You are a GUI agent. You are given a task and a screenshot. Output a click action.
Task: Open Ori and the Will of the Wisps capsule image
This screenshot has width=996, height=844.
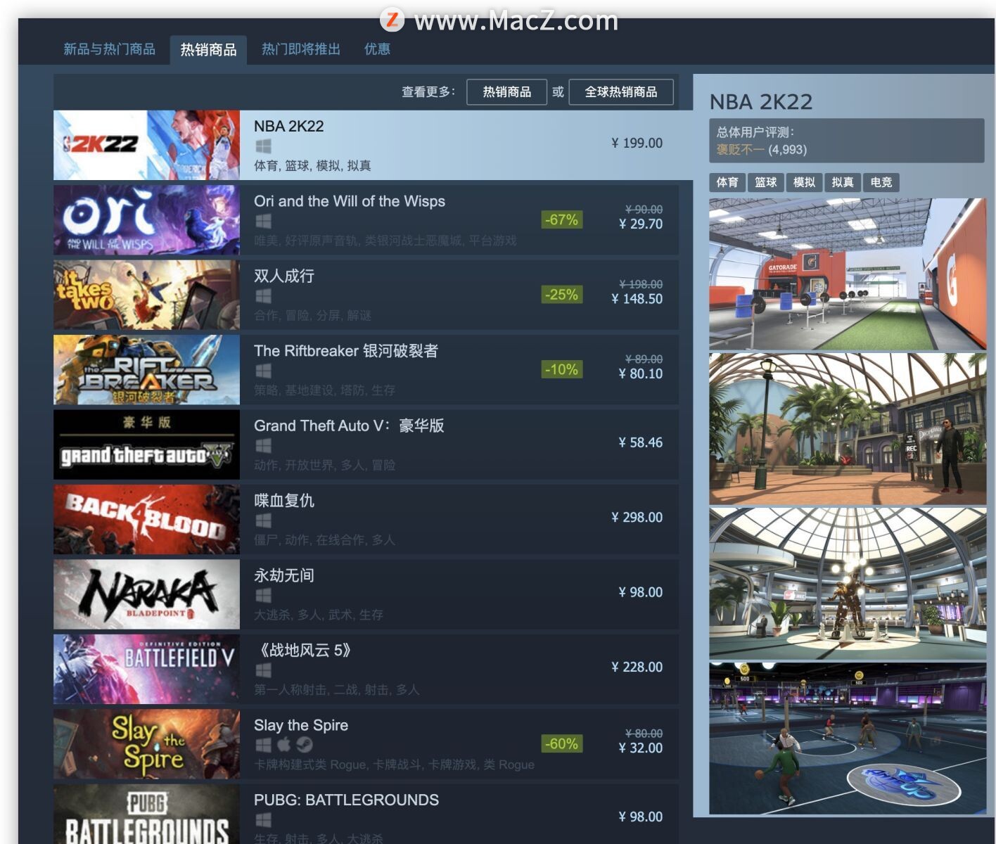point(146,220)
